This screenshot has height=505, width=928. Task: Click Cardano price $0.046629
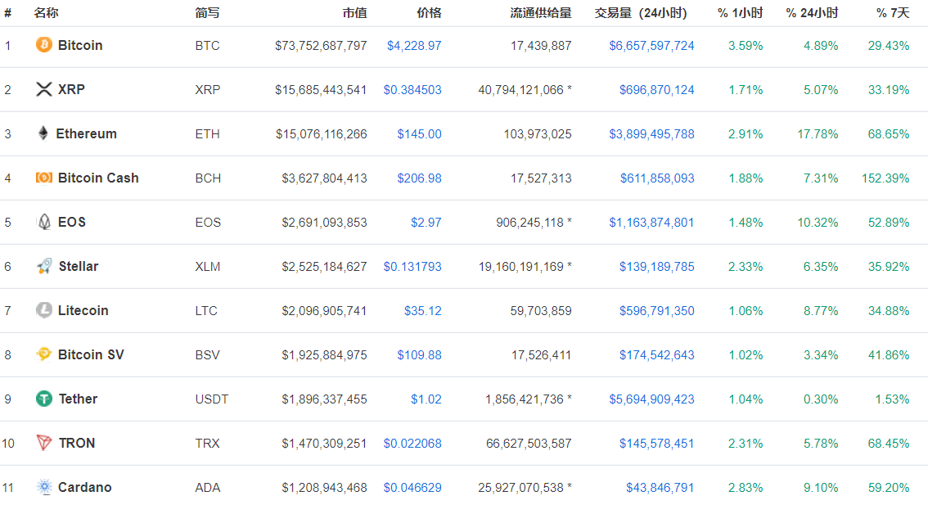412,488
